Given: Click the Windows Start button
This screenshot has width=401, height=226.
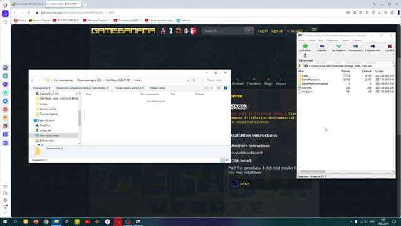Looking at the screenshot, I should 5,222.
